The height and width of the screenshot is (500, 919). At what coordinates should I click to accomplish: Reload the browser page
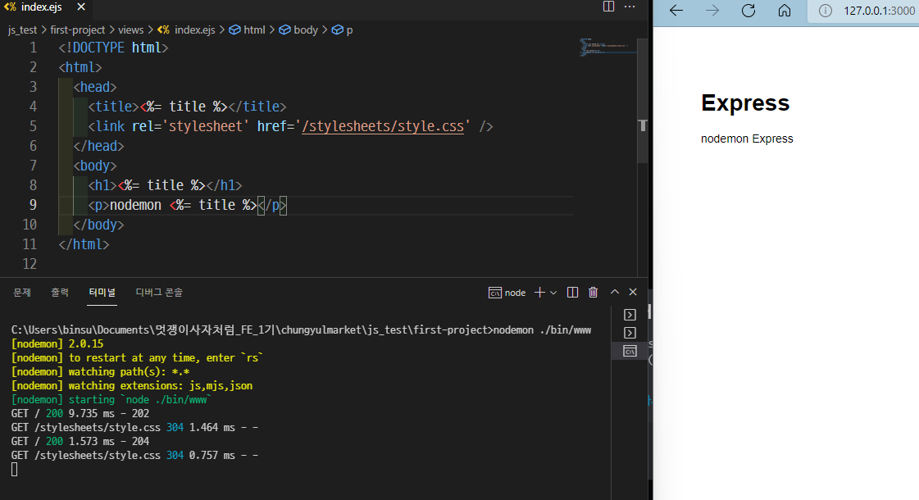click(748, 11)
